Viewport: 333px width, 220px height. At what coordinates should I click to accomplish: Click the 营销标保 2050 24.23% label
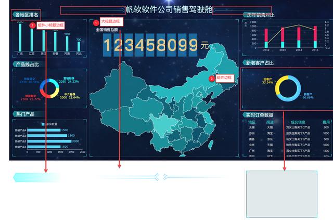coord(69,80)
